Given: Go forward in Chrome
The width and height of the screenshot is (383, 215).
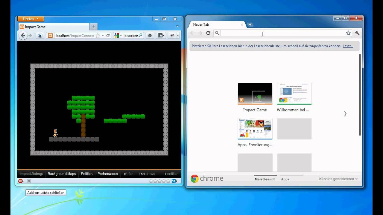Looking at the screenshot, I should [x=200, y=33].
